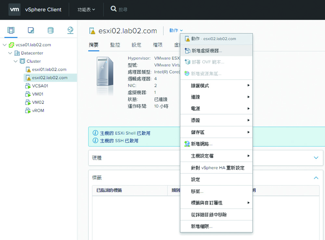Click esxi01.lab02.com host warning icon

28,70
